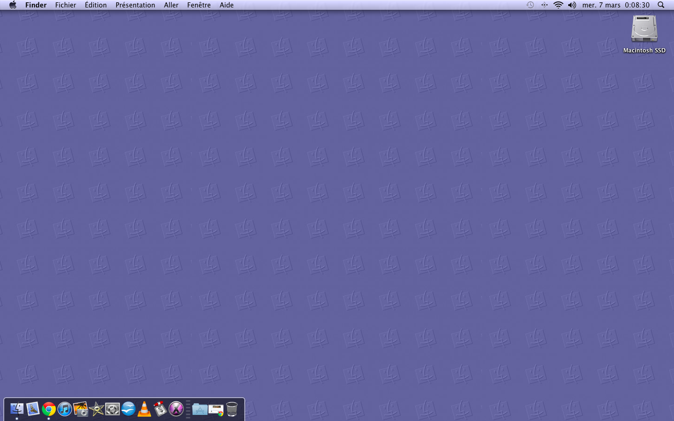Open the Trash in the Dock
The image size is (674, 421).
click(x=232, y=409)
